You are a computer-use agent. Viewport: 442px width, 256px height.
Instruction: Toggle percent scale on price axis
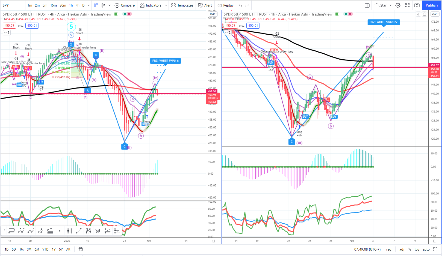click(x=409, y=249)
